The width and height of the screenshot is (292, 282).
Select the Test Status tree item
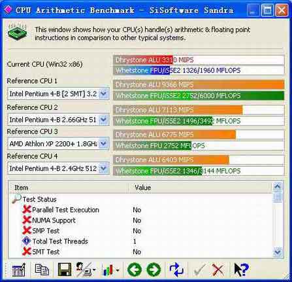(39, 199)
